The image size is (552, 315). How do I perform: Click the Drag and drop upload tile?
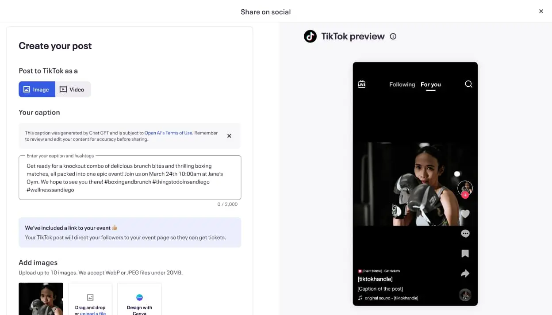pos(90,300)
